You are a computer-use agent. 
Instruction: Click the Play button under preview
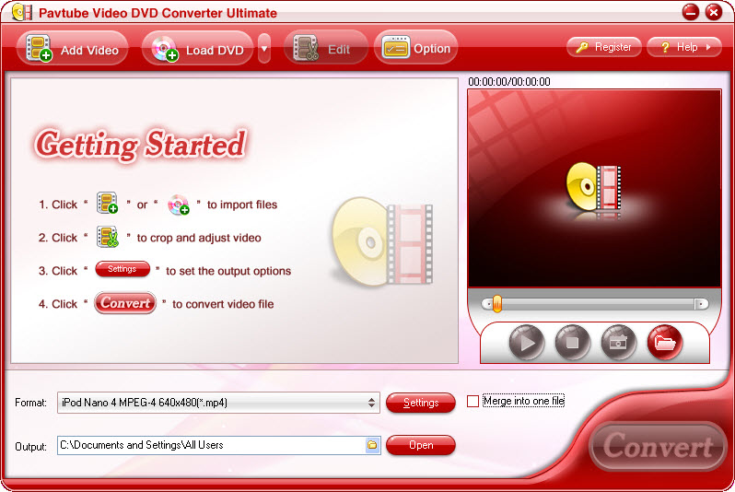(x=527, y=343)
